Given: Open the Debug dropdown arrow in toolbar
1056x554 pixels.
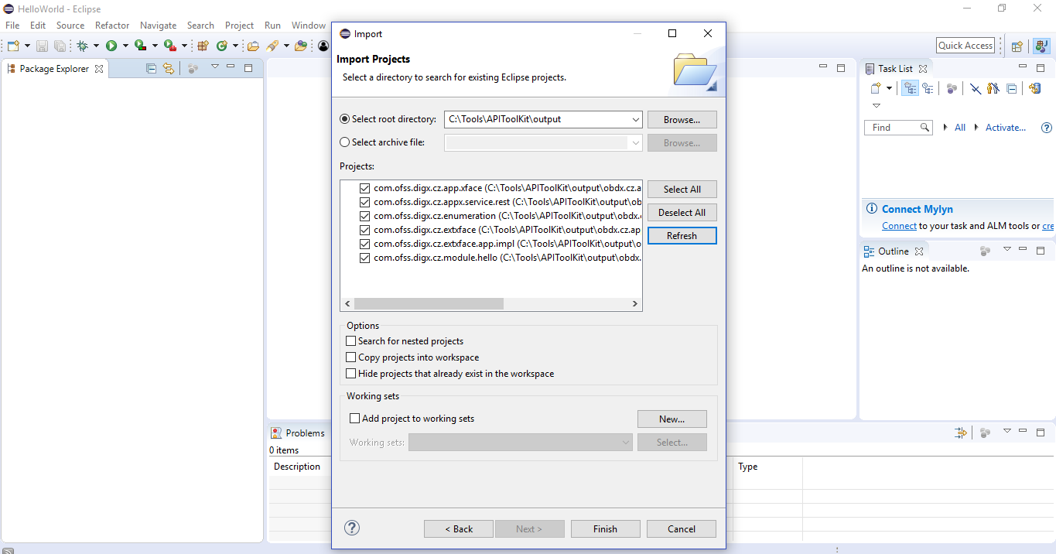Looking at the screenshot, I should 96,46.
